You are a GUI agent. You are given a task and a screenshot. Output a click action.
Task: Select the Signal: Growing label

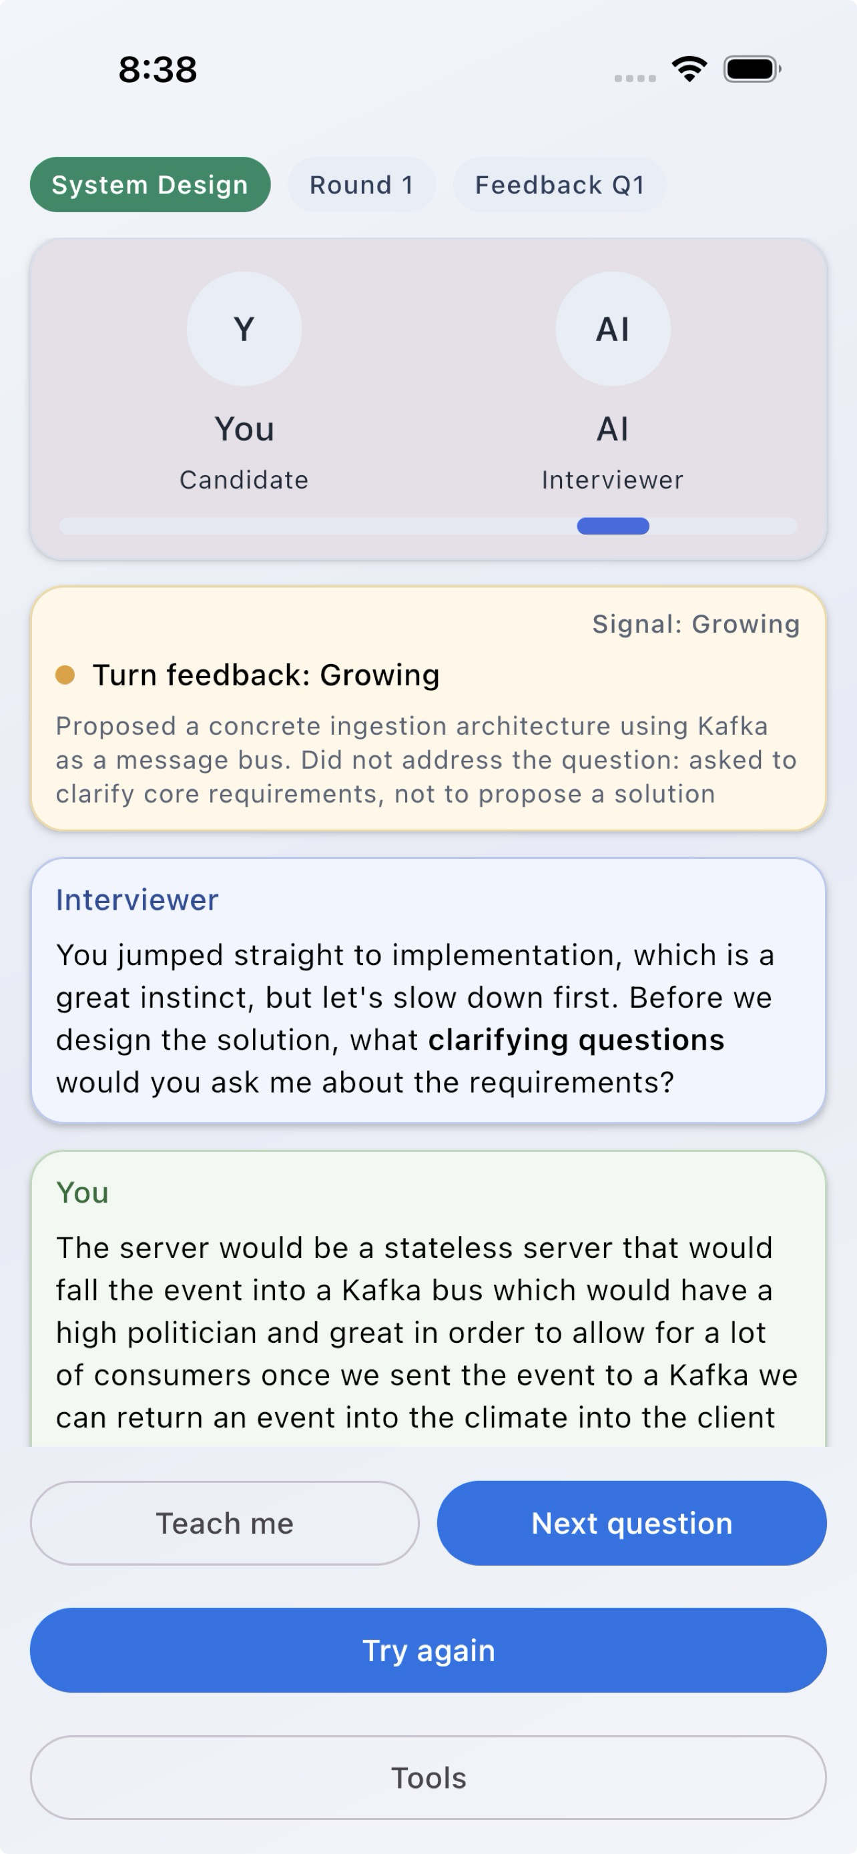[695, 624]
